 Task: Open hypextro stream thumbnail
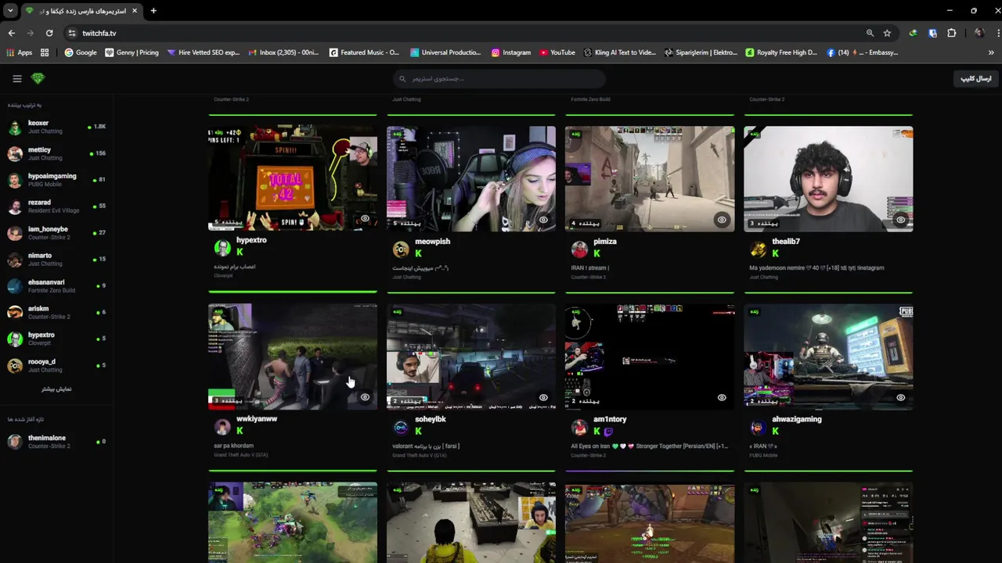pos(293,178)
